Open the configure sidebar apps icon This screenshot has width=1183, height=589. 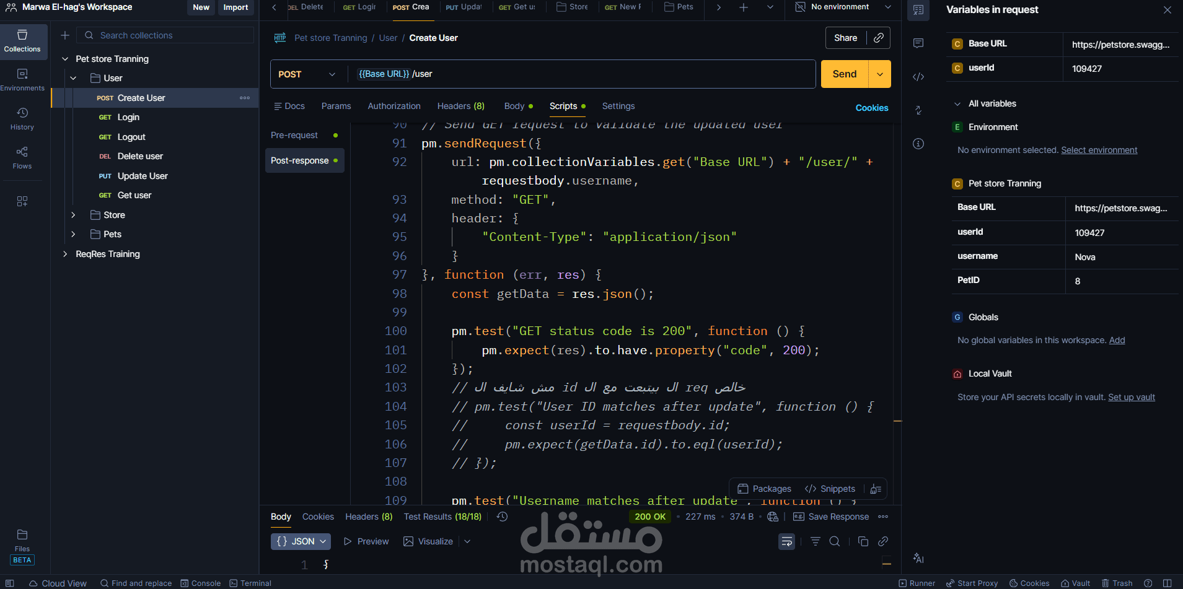pyautogui.click(x=22, y=201)
